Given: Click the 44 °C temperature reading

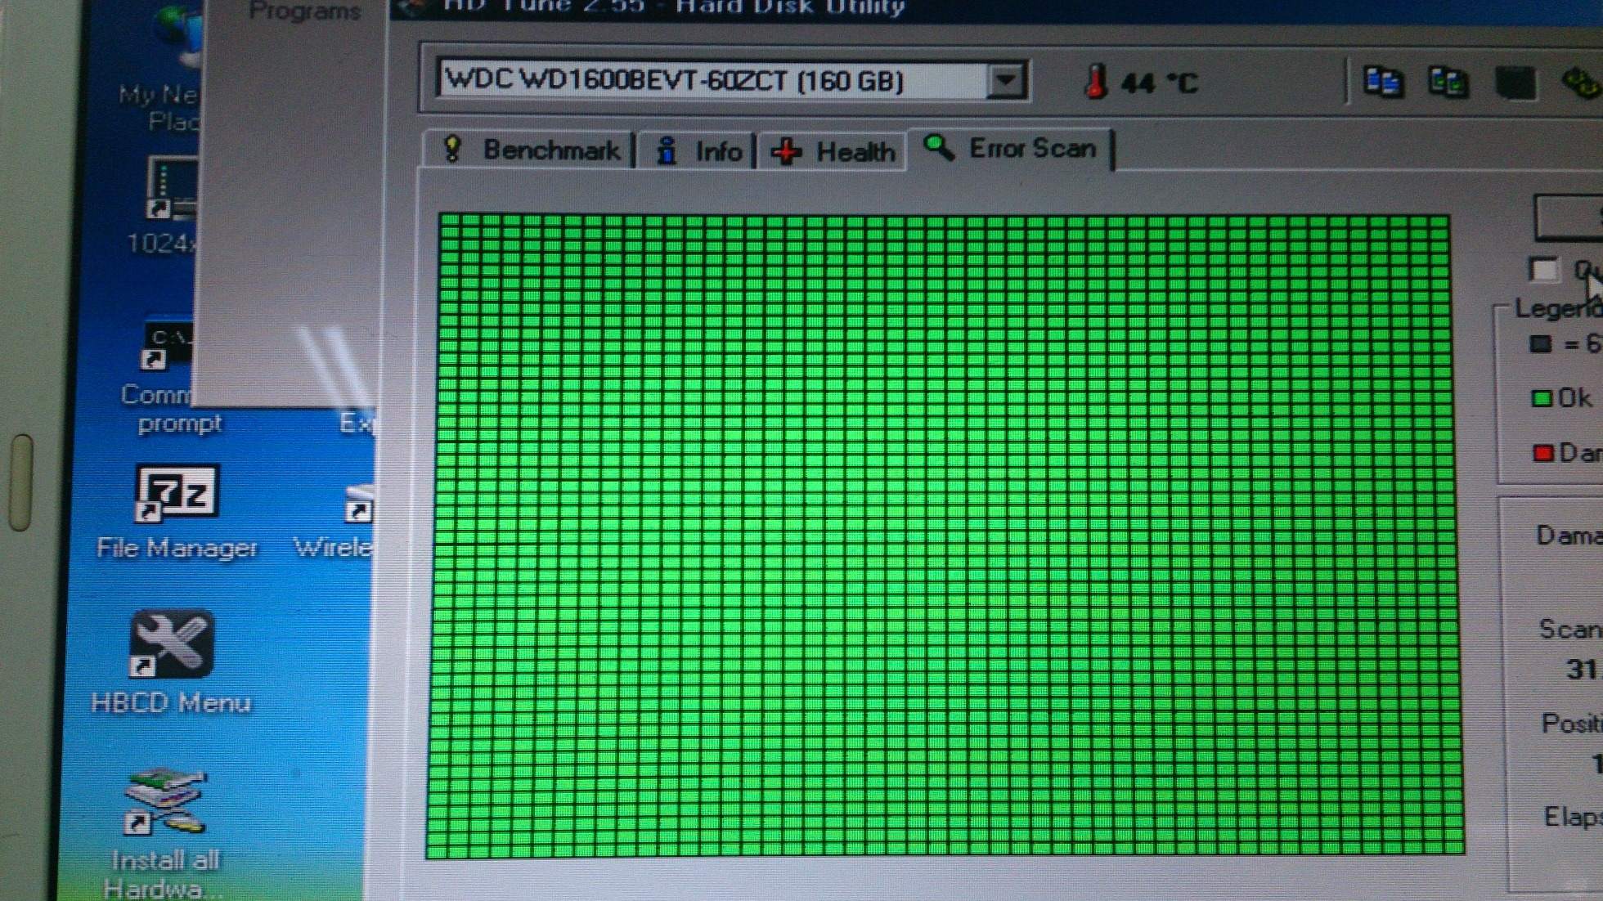Looking at the screenshot, I should [x=1159, y=83].
